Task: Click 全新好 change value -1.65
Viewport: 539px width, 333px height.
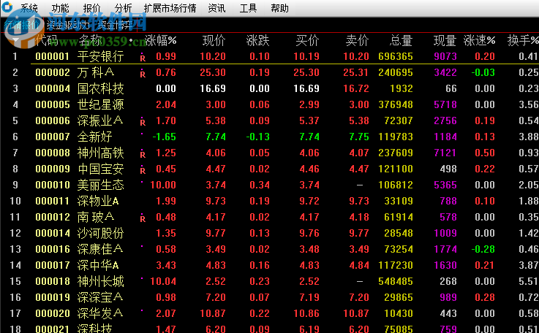Action: [x=164, y=137]
